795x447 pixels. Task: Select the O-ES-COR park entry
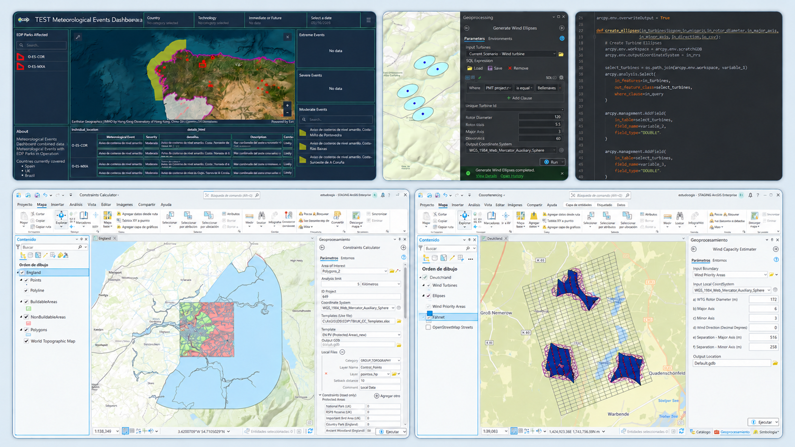pos(41,57)
